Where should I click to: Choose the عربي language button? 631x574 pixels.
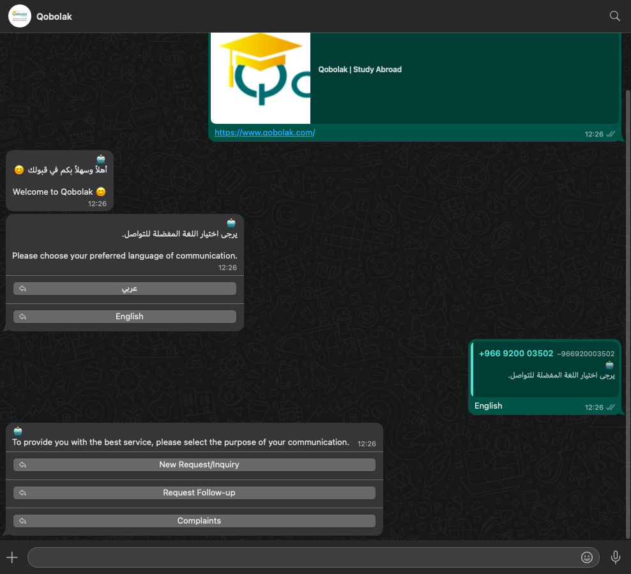(125, 289)
